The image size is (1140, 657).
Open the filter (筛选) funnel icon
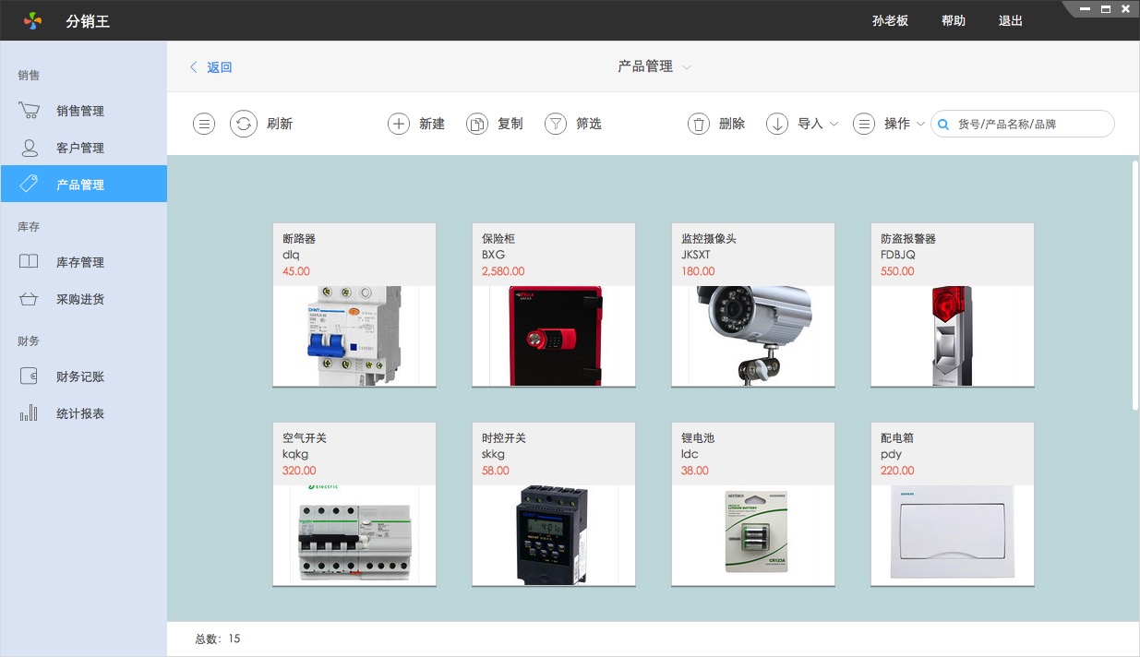(555, 124)
